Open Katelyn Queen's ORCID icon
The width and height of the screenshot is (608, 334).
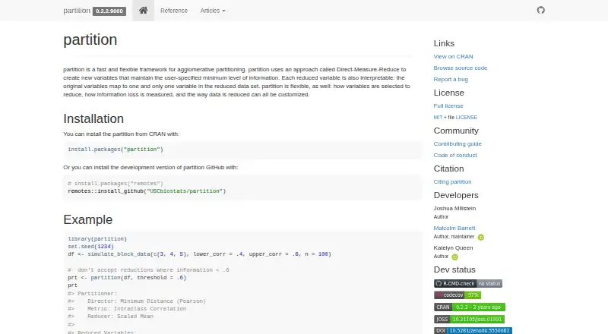tap(454, 257)
